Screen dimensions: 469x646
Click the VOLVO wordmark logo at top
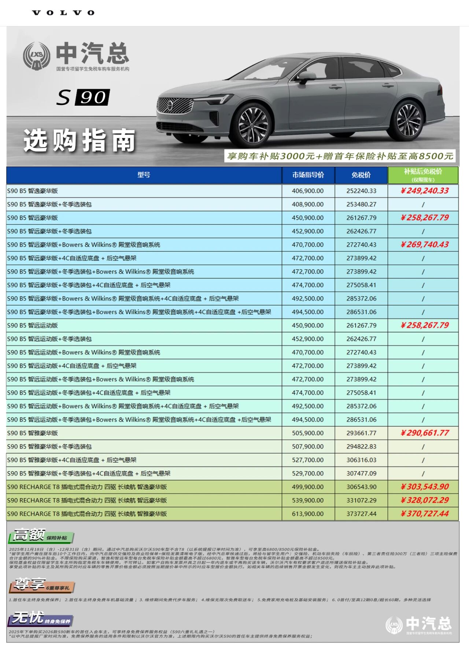pos(63,13)
